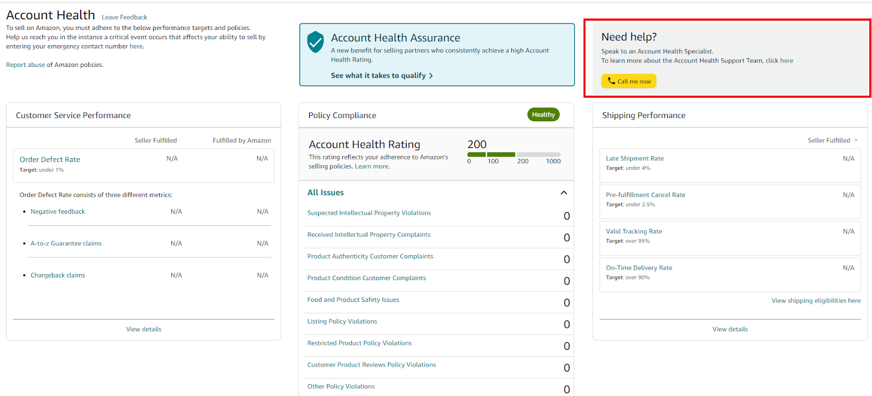The height and width of the screenshot is (396, 872).
Task: Click 'Target: over 95%' text
Action: 628,241
